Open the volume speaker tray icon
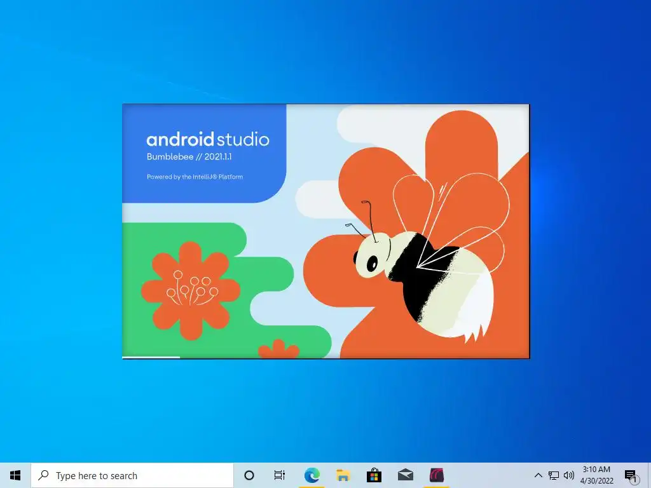651x488 pixels. click(569, 475)
